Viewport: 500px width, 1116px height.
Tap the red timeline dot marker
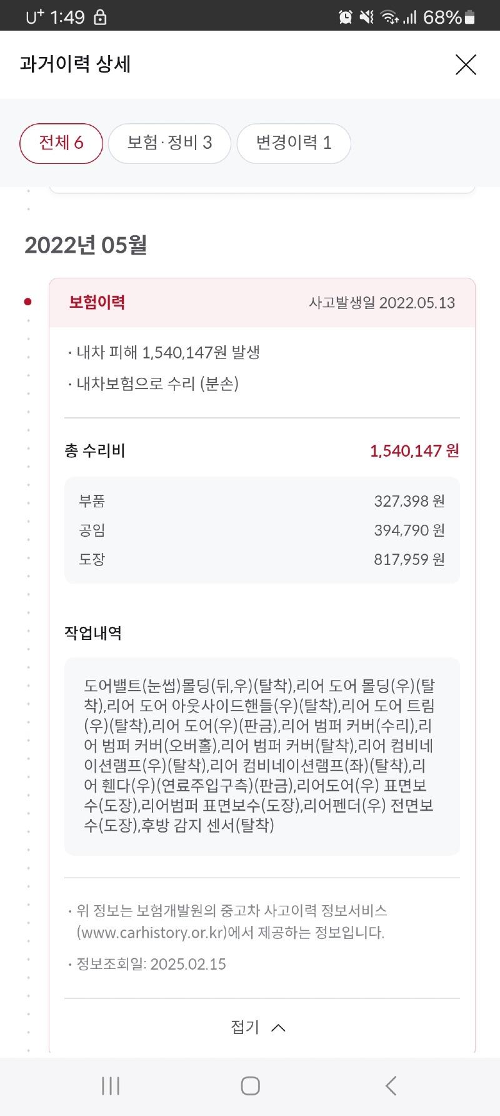click(x=27, y=302)
